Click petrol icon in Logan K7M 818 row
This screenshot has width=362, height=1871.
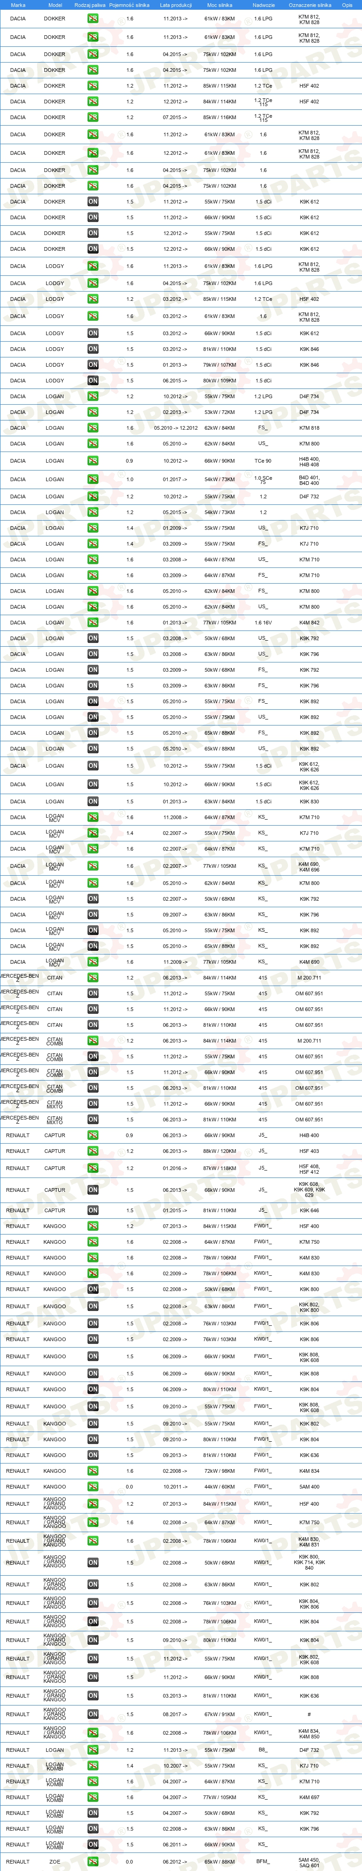(93, 428)
